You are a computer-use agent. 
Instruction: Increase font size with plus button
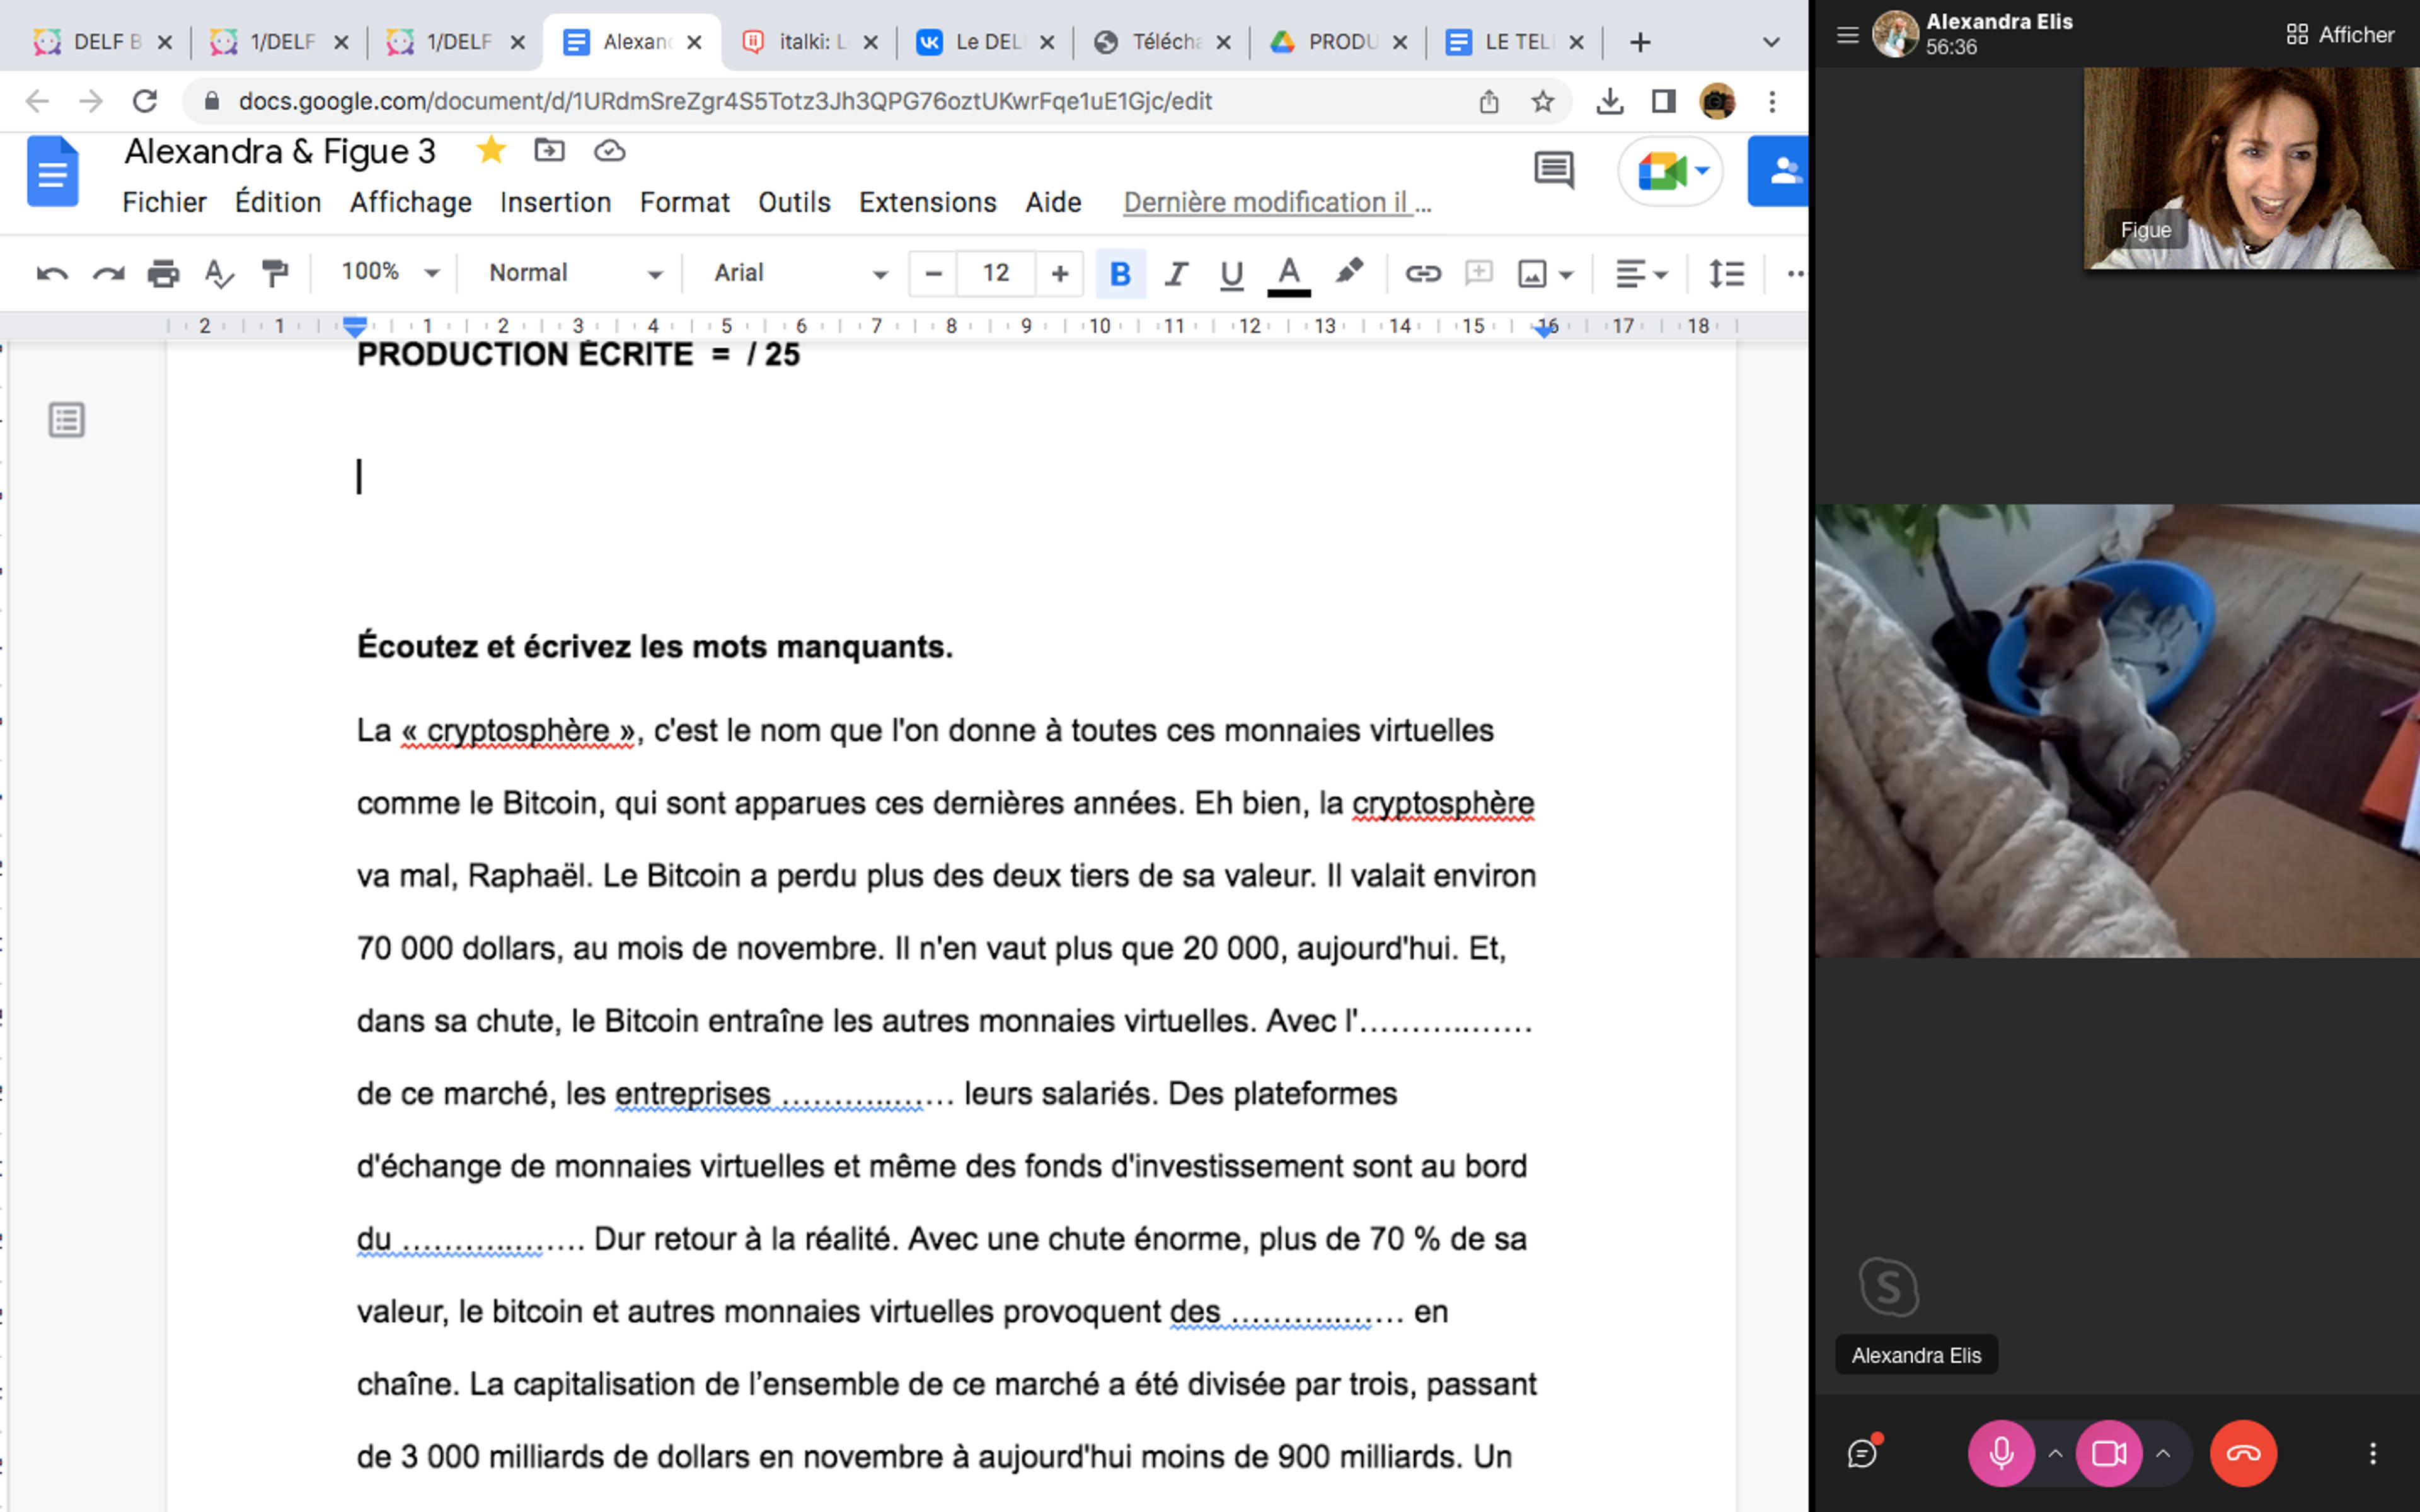tap(1059, 273)
